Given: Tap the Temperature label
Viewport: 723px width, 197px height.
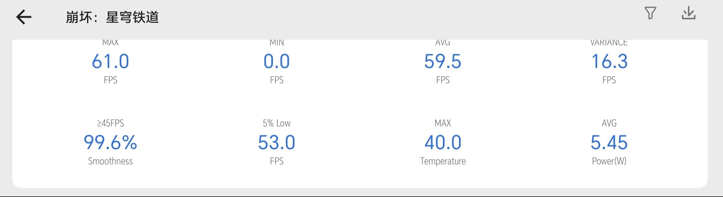Looking at the screenshot, I should point(443,161).
